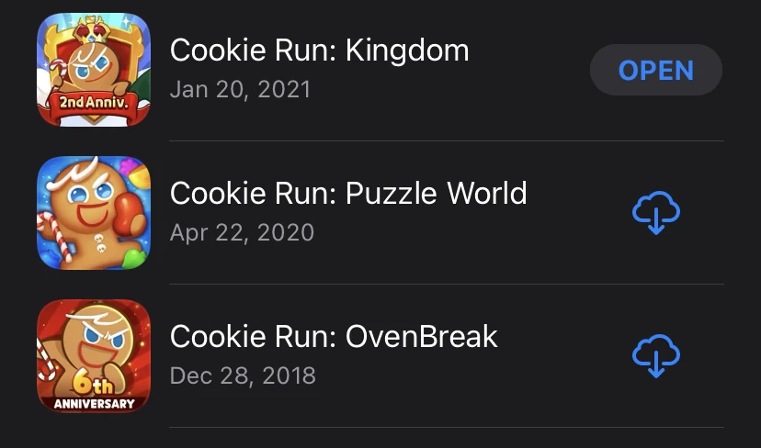Click the Jan 20, 2021 date
Screen dimensions: 761x448
pyautogui.click(x=240, y=89)
